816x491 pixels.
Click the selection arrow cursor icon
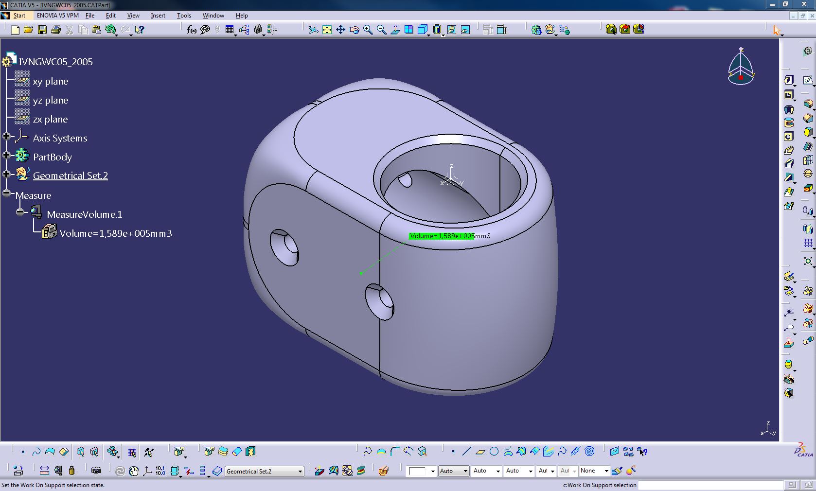point(777,30)
